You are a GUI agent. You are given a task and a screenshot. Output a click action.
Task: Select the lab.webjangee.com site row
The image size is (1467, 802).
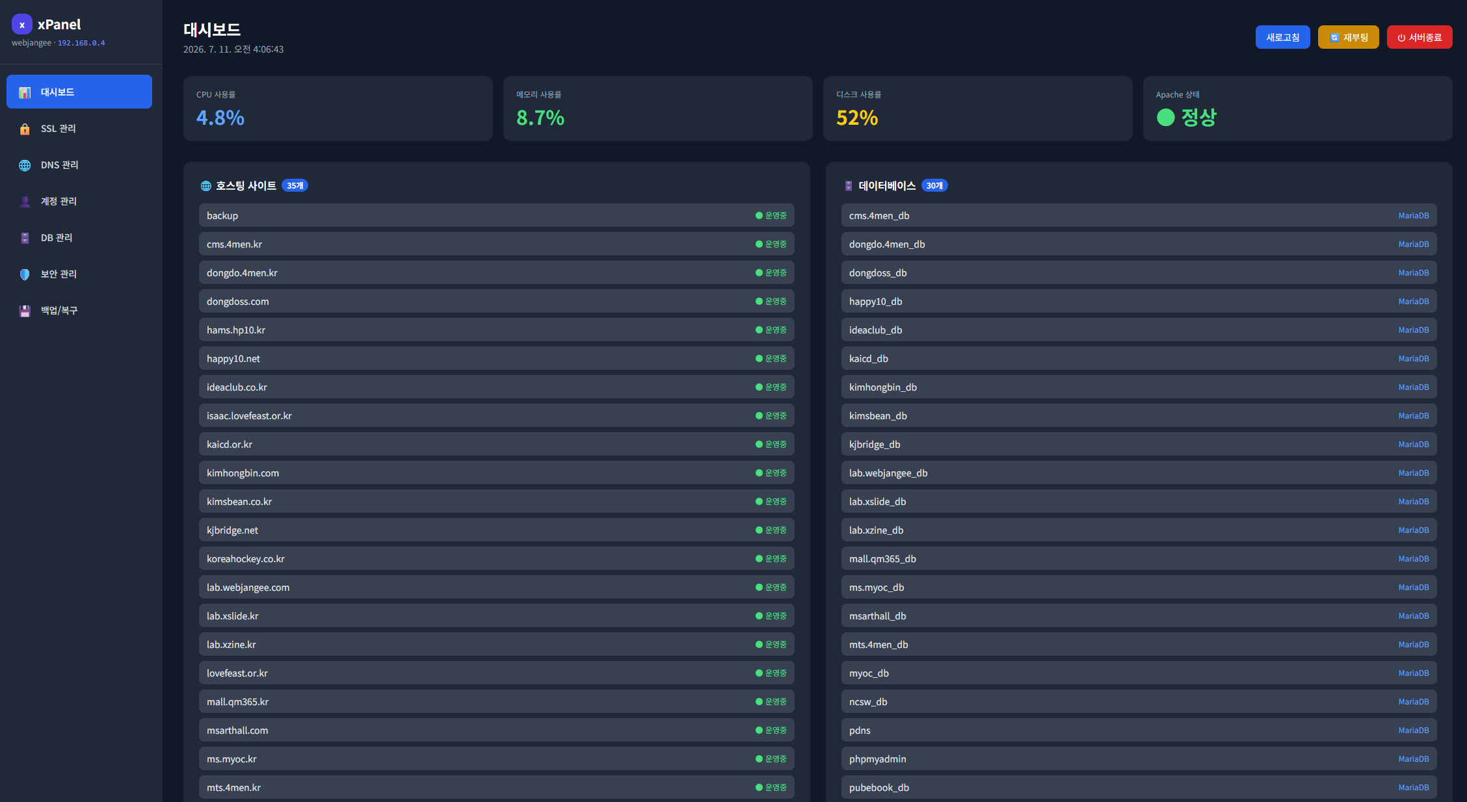point(497,587)
